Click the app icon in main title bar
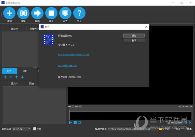 [x=3, y=3]
